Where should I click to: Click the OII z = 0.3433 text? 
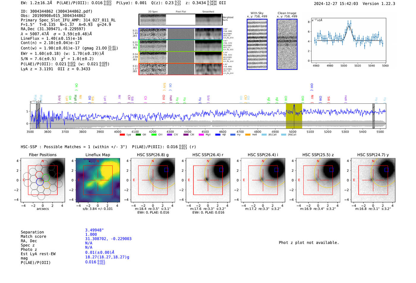click(x=74, y=69)
